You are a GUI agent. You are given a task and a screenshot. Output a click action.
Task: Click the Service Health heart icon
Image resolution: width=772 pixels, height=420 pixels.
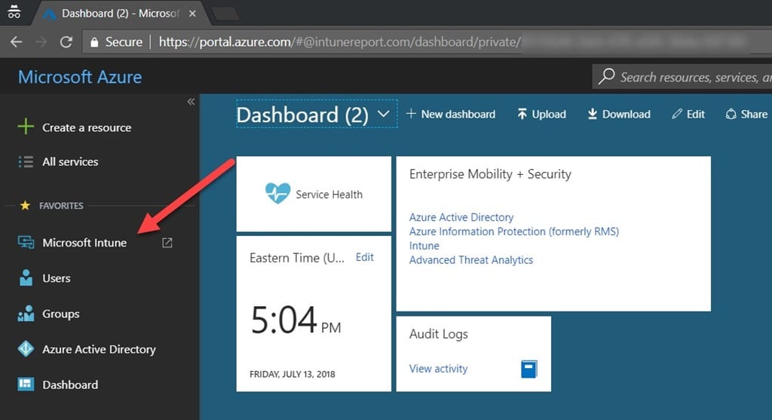tap(277, 194)
